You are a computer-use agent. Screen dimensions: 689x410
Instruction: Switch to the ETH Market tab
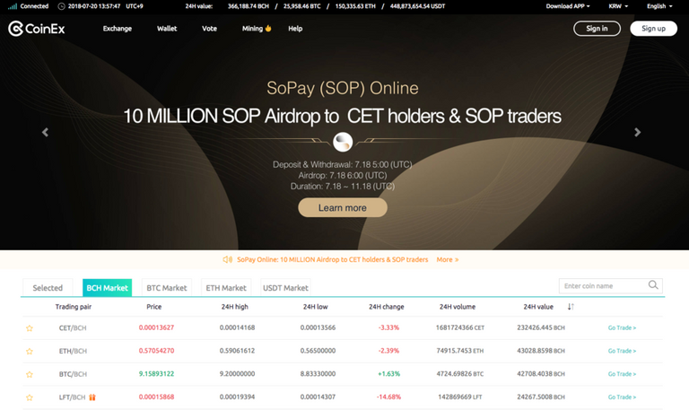pos(226,288)
